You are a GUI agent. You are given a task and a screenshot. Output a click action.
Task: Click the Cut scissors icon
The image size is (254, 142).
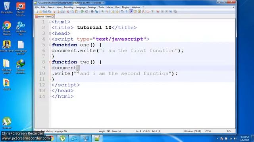pyautogui.click(x=68, y=11)
